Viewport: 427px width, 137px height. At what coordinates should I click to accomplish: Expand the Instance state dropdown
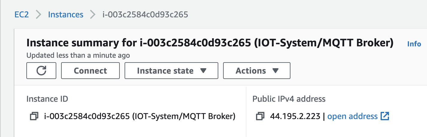pyautogui.click(x=171, y=71)
